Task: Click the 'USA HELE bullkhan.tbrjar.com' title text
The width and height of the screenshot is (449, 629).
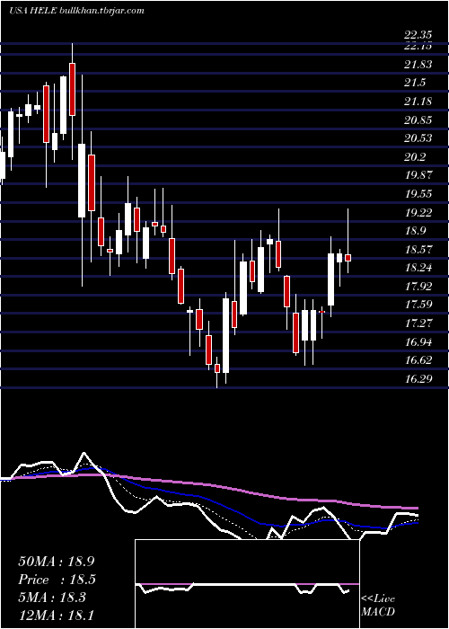Action: pyautogui.click(x=76, y=11)
